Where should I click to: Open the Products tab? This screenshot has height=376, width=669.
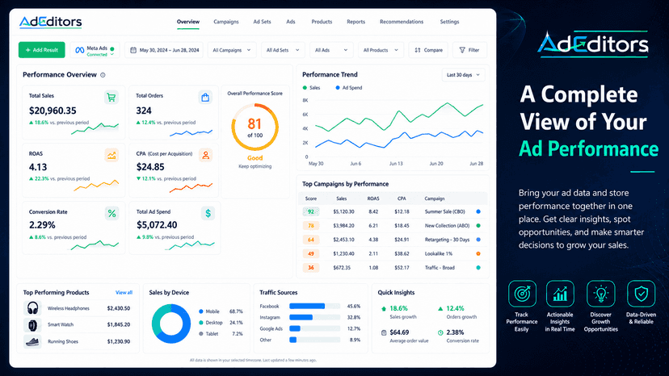click(x=322, y=22)
